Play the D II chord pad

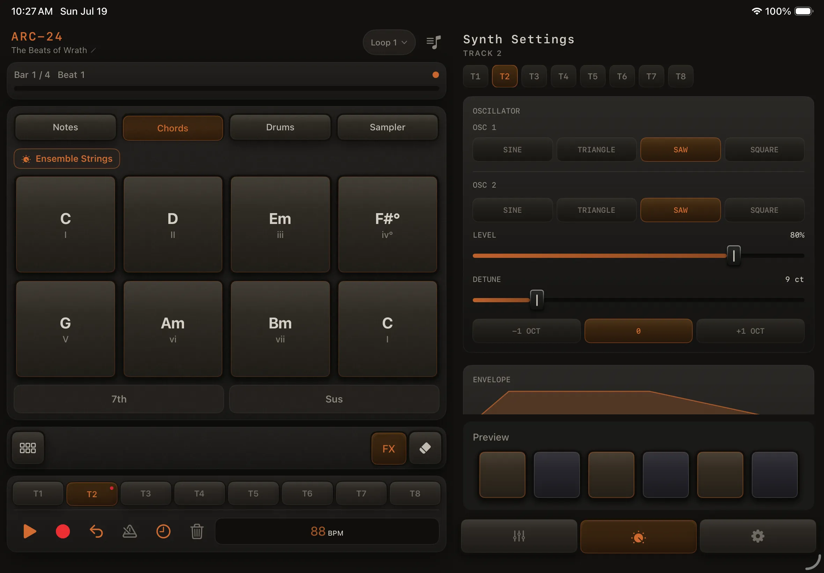pyautogui.click(x=172, y=224)
